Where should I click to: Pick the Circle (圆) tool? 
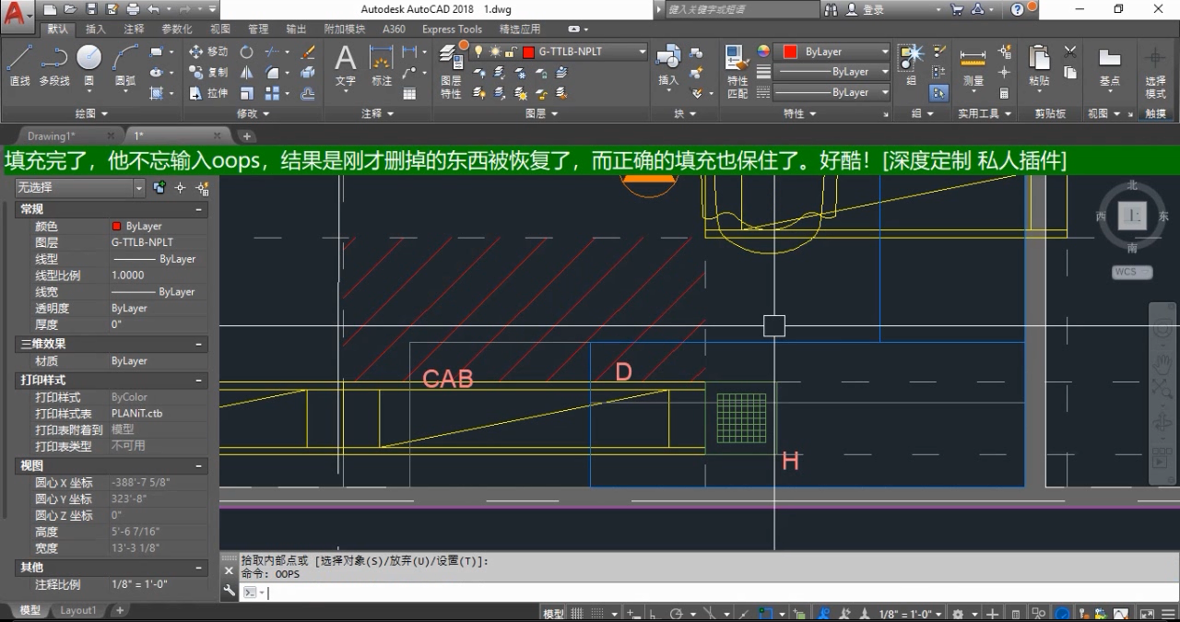(x=88, y=65)
